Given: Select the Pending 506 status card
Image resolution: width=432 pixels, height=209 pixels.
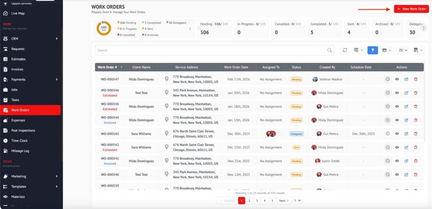Looking at the screenshot, I should (215, 29).
